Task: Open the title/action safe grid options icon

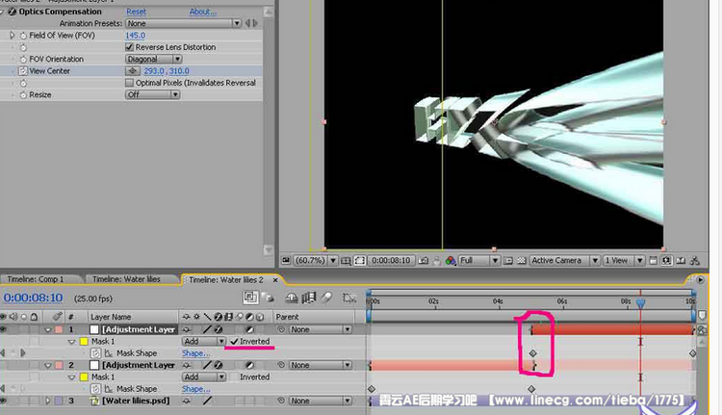Action: click(346, 261)
